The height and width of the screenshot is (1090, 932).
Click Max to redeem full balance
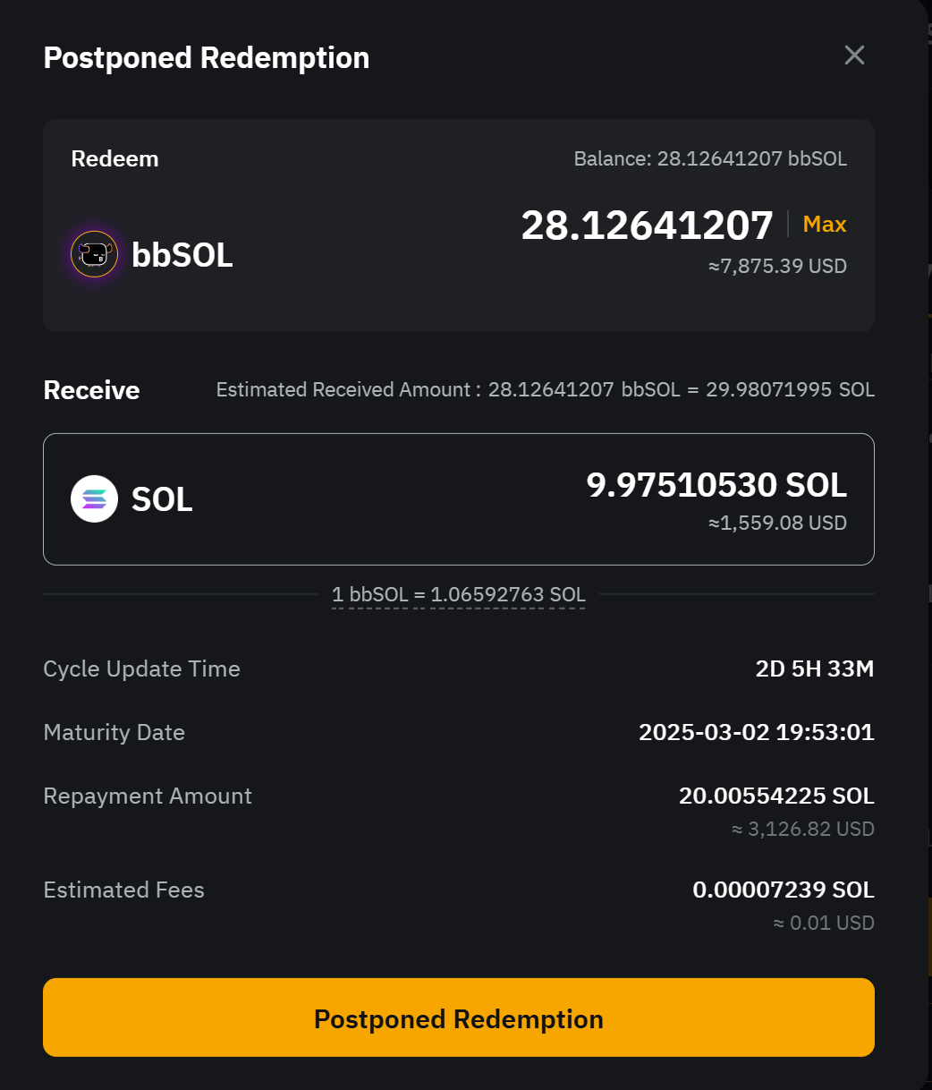coord(824,225)
